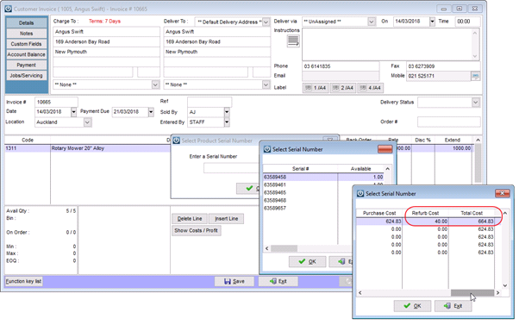Viewport: 519px width, 325px height.
Task: Click the Invoice # field
Action: click(56, 102)
